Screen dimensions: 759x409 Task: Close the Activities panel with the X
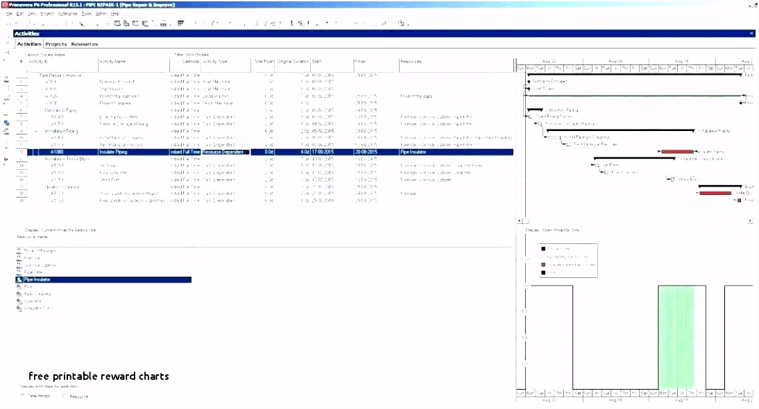tap(751, 33)
